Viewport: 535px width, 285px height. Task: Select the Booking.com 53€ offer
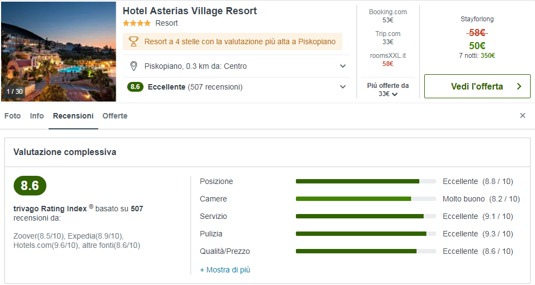coord(388,16)
